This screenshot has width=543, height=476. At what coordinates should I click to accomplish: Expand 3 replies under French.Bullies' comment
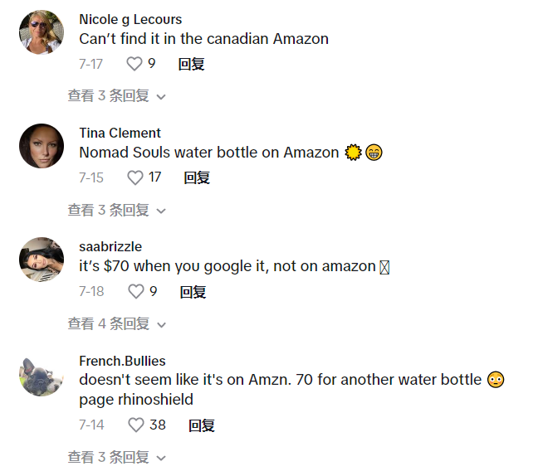116,457
